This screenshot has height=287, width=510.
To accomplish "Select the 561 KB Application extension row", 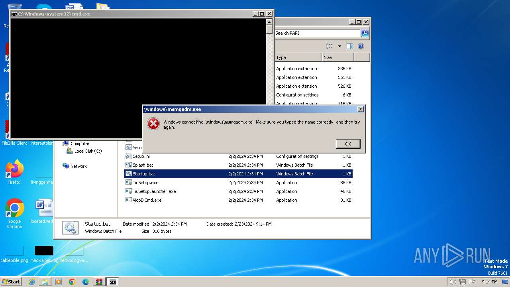I will coord(314,77).
